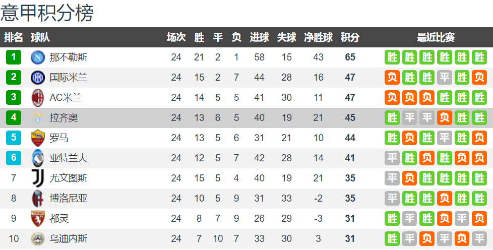Viewport: 493px width, 250px height.
Task: Open the 那不勒斯 team name link
Action: 69,57
